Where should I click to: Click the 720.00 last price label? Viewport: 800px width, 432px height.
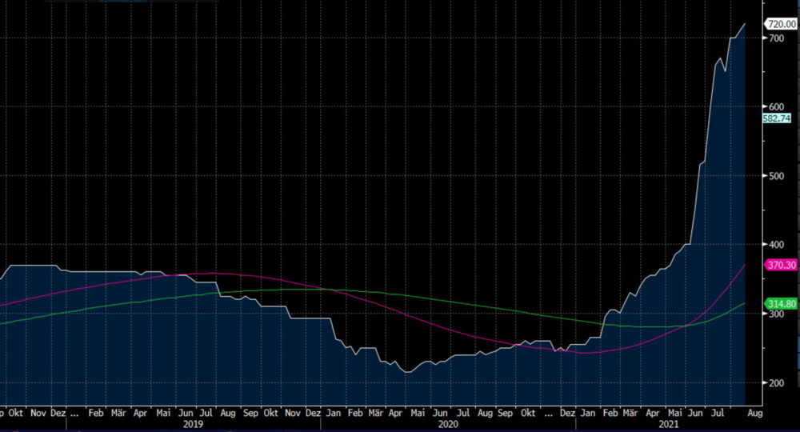click(x=780, y=24)
